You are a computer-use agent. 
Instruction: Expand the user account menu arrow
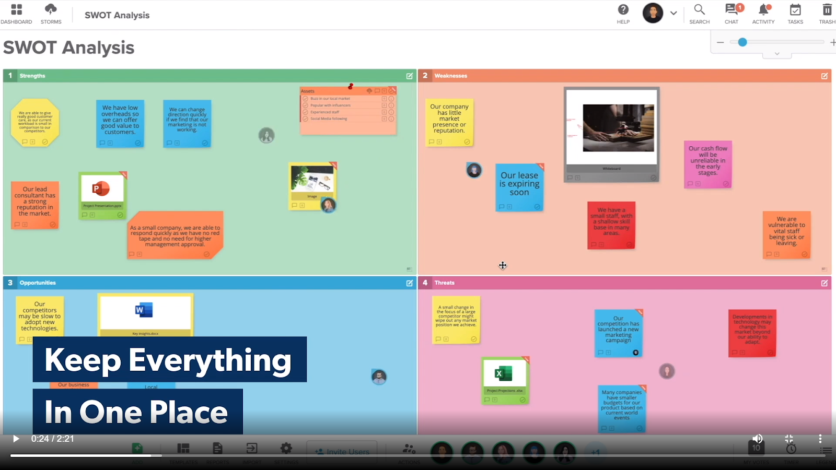click(674, 13)
